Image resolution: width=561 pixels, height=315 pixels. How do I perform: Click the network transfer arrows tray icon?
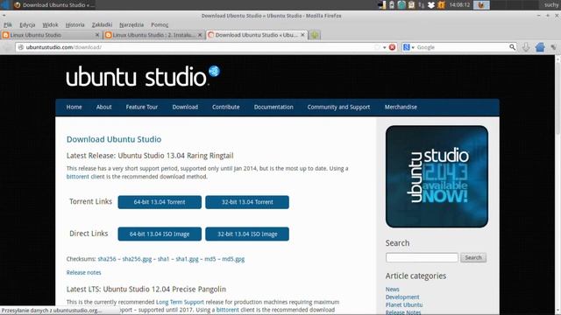(421, 5)
